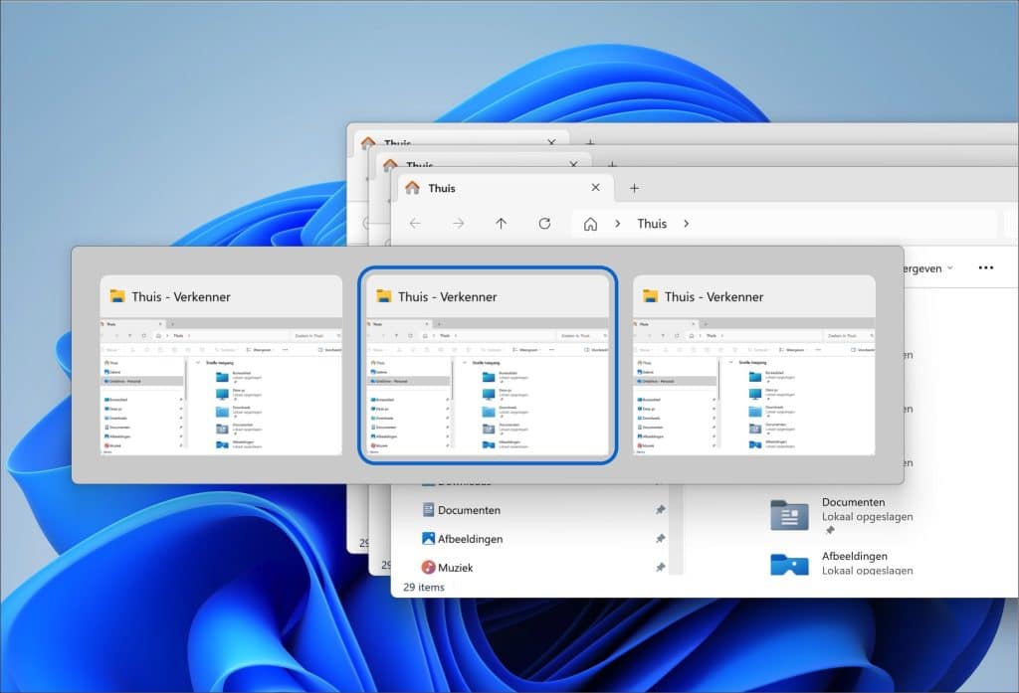Open Muziek in the navigation pane
Image resolution: width=1019 pixels, height=693 pixels.
point(447,567)
